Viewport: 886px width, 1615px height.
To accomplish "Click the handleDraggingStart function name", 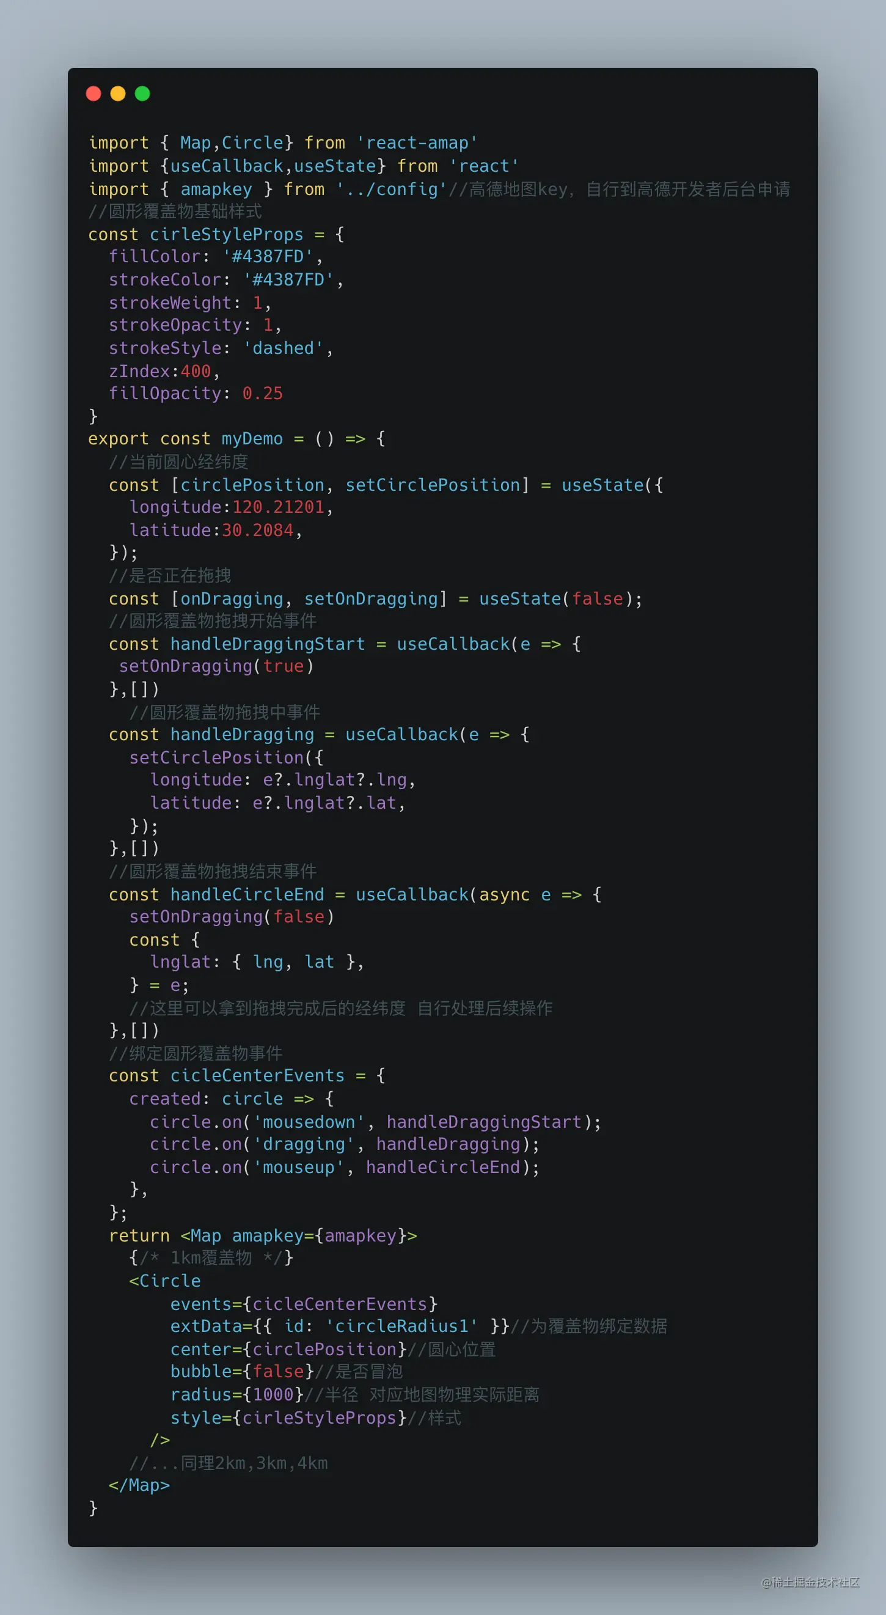I will coord(268,644).
